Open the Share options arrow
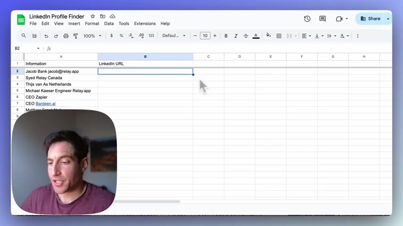 (x=388, y=19)
